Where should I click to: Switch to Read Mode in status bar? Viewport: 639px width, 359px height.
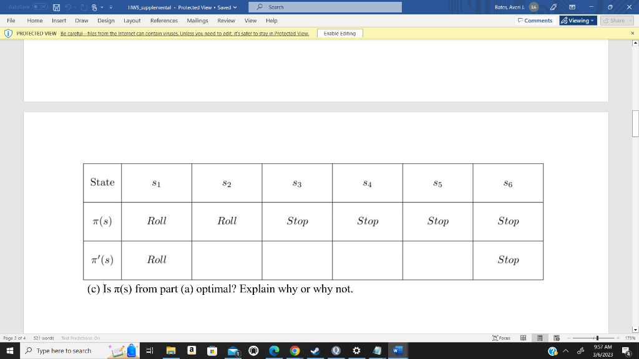coord(524,337)
